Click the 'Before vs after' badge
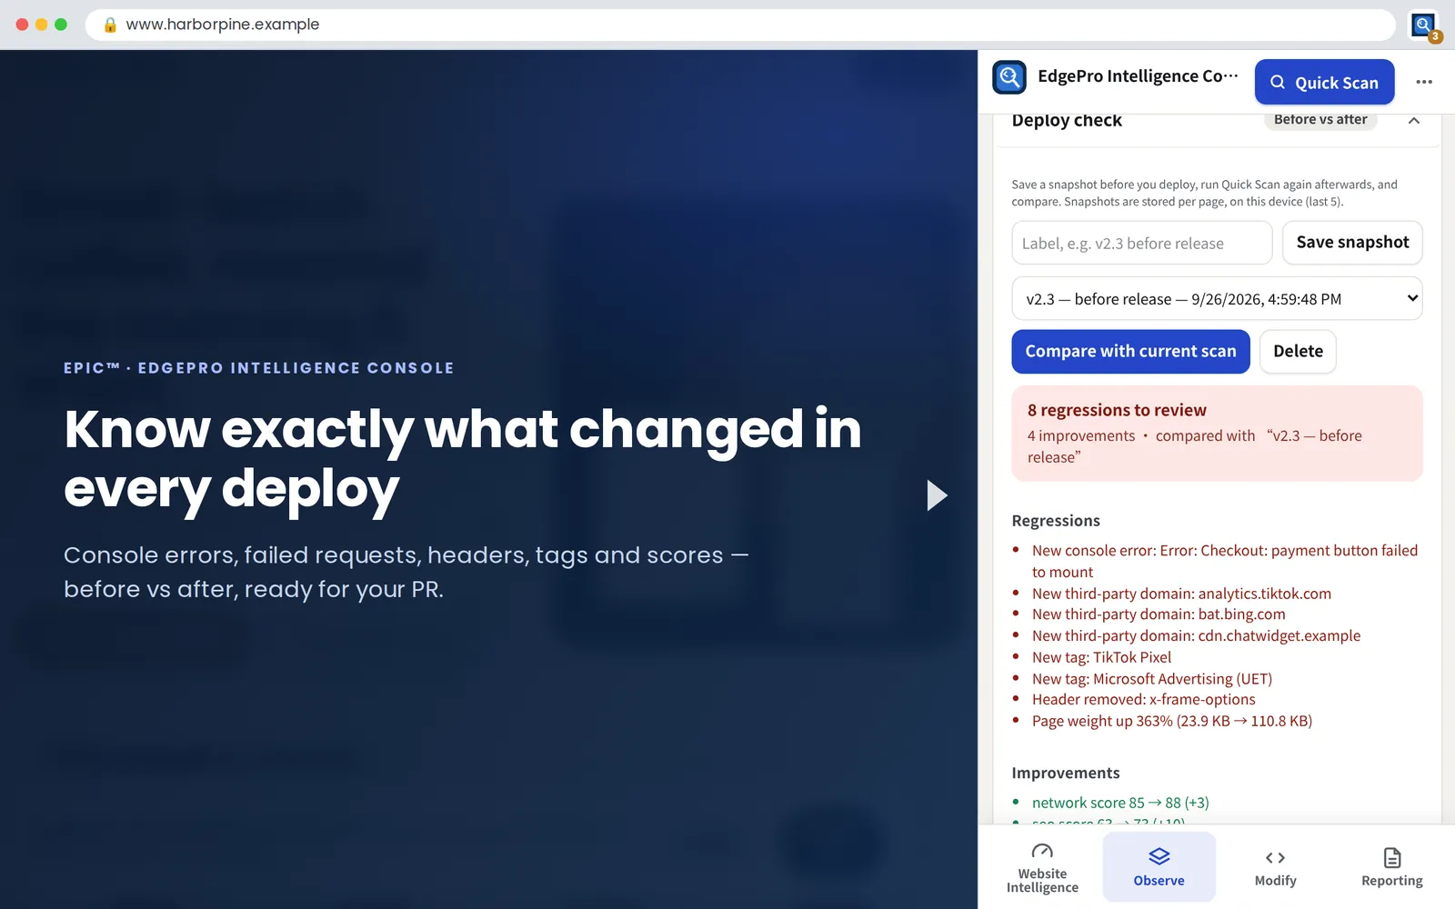 tap(1320, 120)
